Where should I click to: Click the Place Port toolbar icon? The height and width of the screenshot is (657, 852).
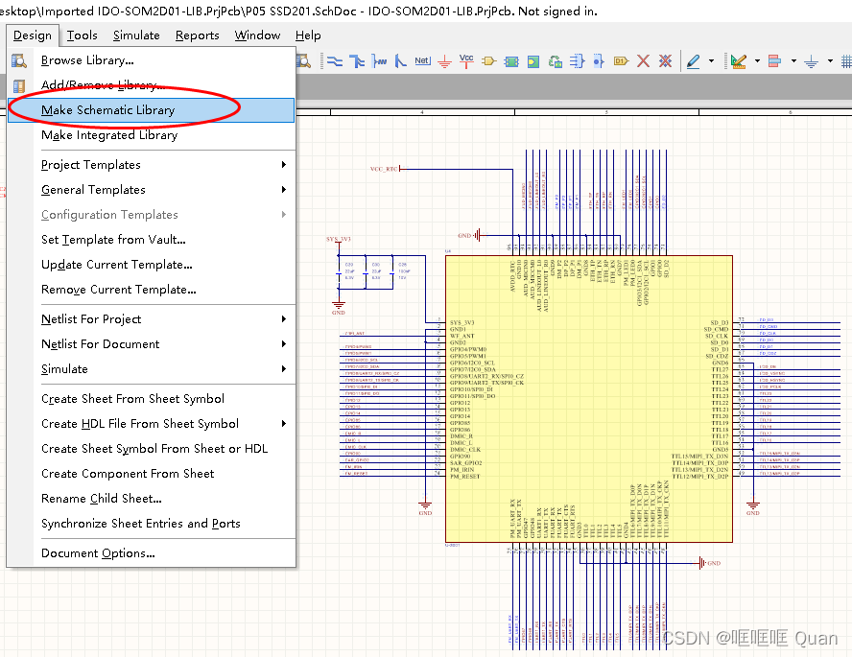620,61
